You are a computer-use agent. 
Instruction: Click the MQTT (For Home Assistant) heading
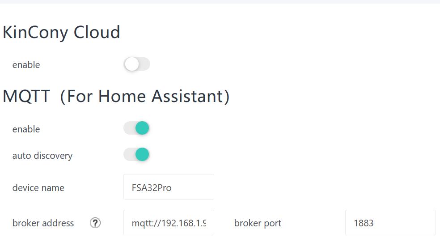(116, 97)
